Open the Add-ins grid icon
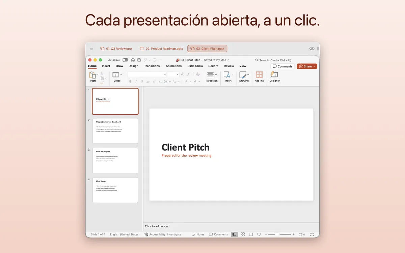 [x=259, y=75]
